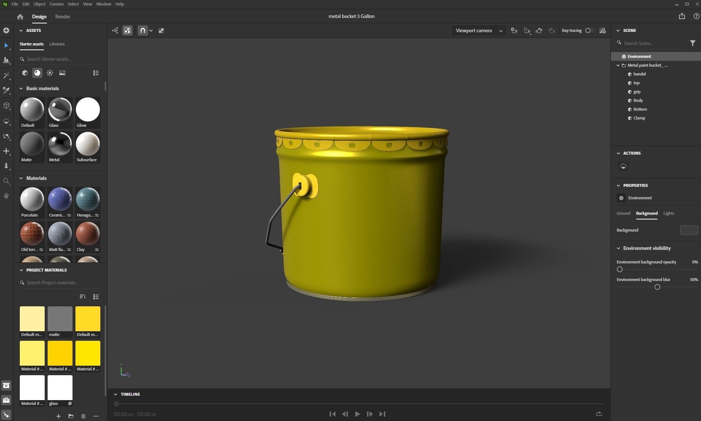Filter starter assets by models
This screenshot has height=421, width=701.
tap(25, 73)
